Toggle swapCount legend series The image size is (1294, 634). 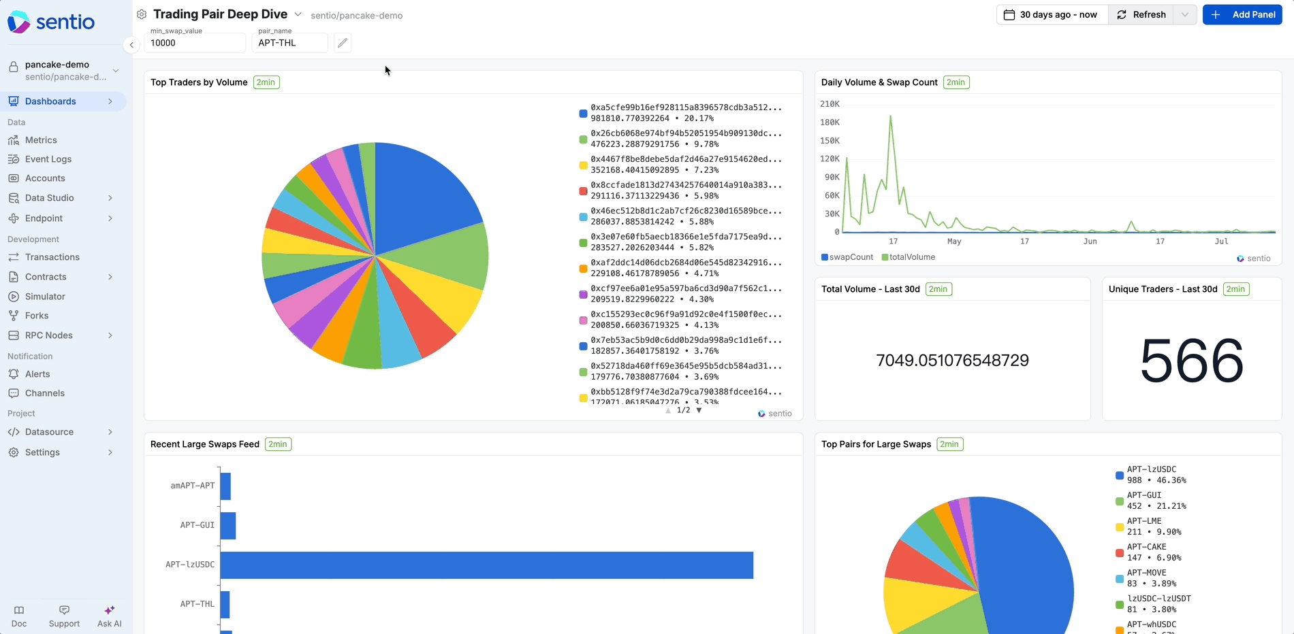pyautogui.click(x=847, y=257)
